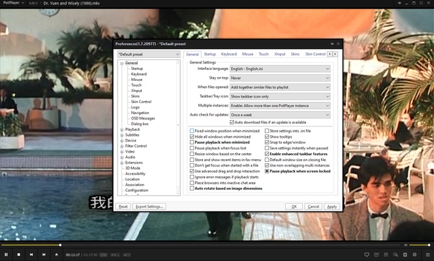Toggle fullscreen icon in PotPlayer title bar
434x261 pixels.
tap(421, 3)
